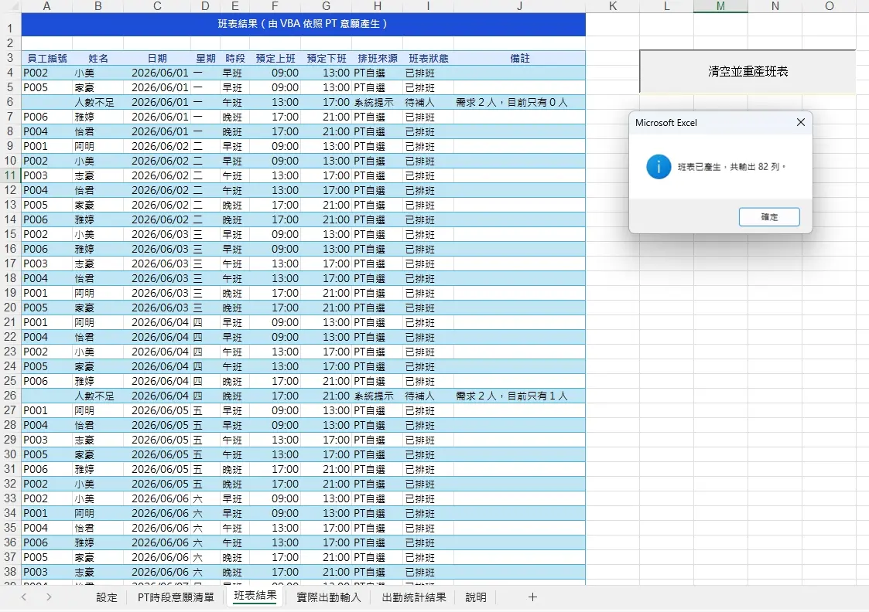The image size is (869, 612).
Task: Click the 班表狀態 header cell
Action: tap(429, 58)
